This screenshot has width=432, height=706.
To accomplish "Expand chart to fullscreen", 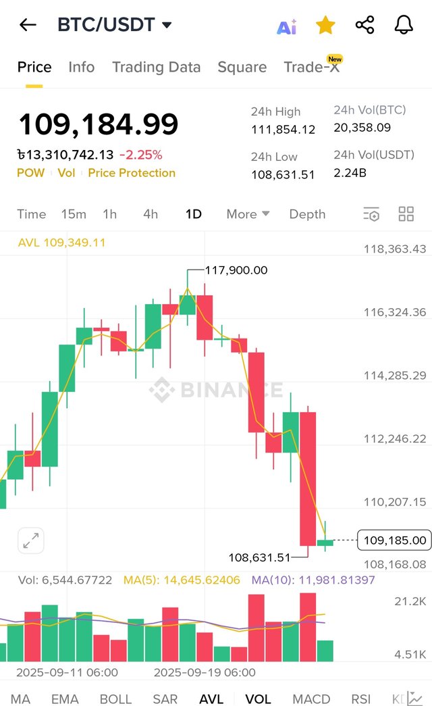I will 30,540.
